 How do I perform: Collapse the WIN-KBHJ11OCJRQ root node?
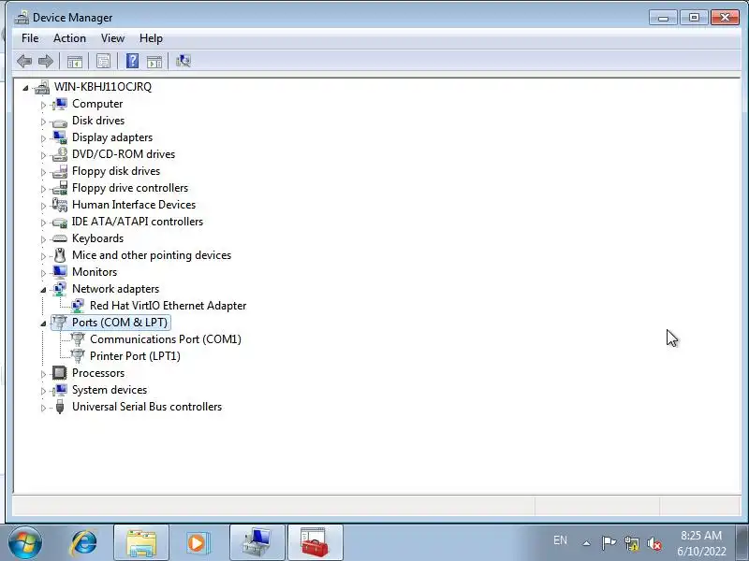25,87
